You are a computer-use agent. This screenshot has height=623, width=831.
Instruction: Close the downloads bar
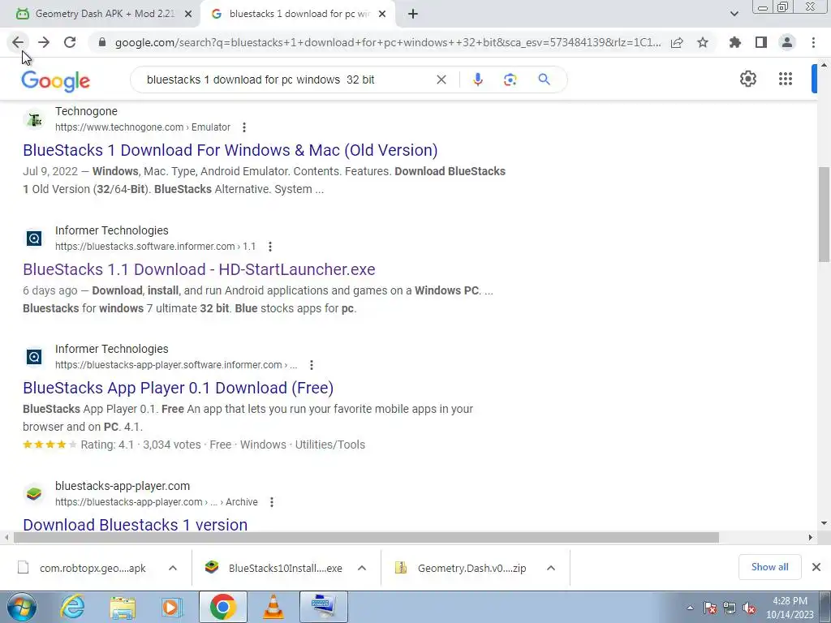click(816, 567)
